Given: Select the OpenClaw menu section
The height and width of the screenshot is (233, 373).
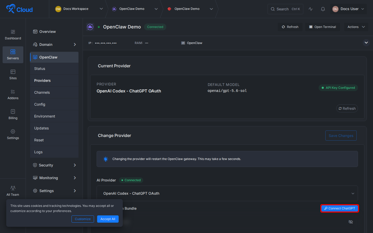Looking at the screenshot, I should tap(54, 57).
